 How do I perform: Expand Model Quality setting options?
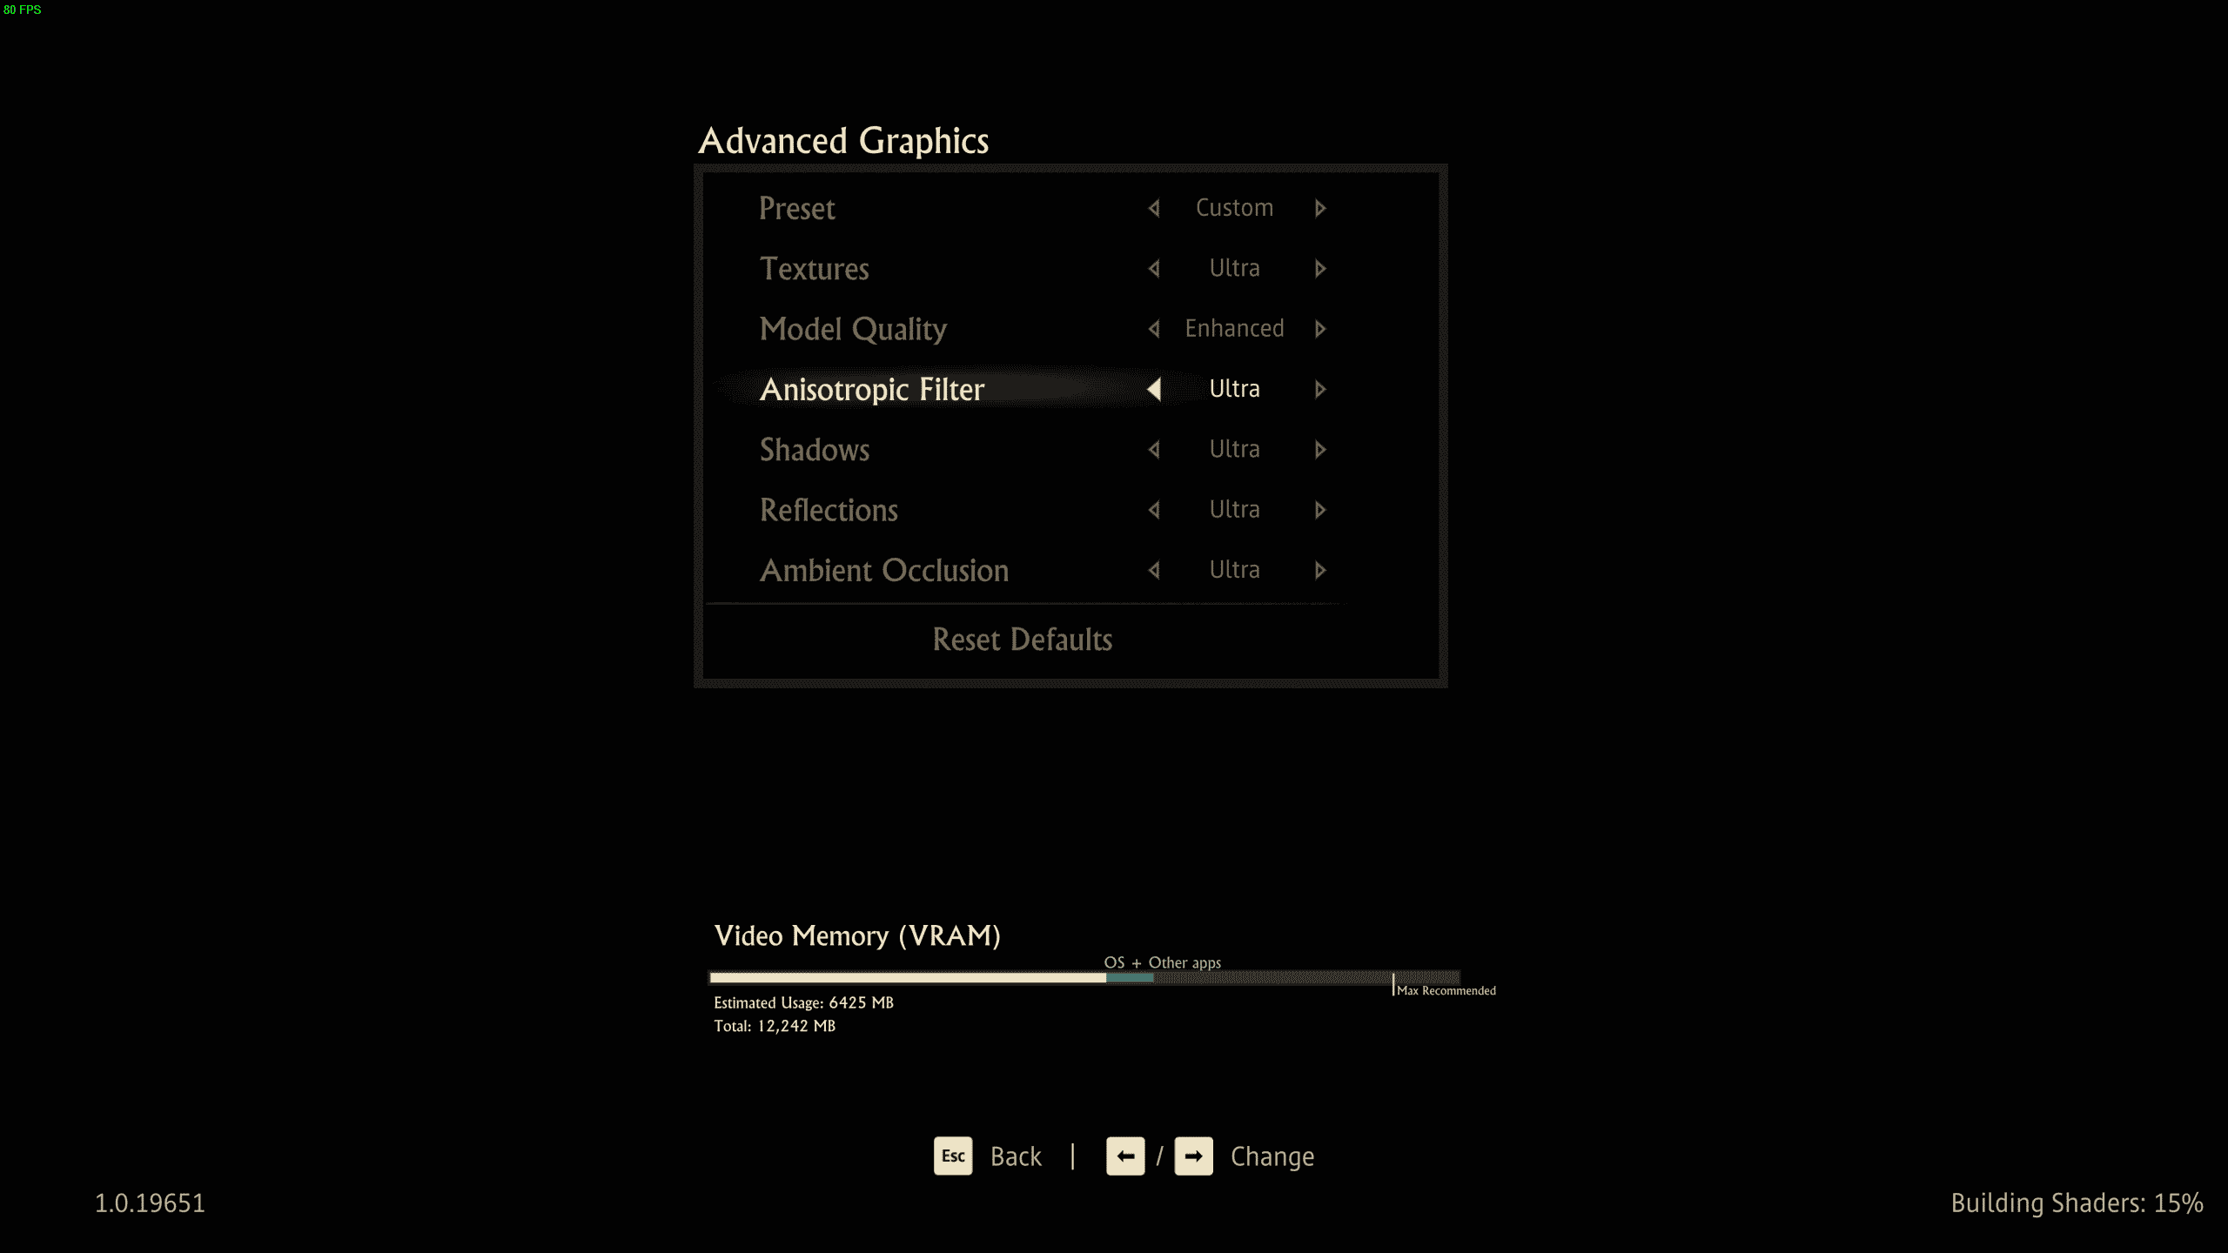pos(1320,327)
